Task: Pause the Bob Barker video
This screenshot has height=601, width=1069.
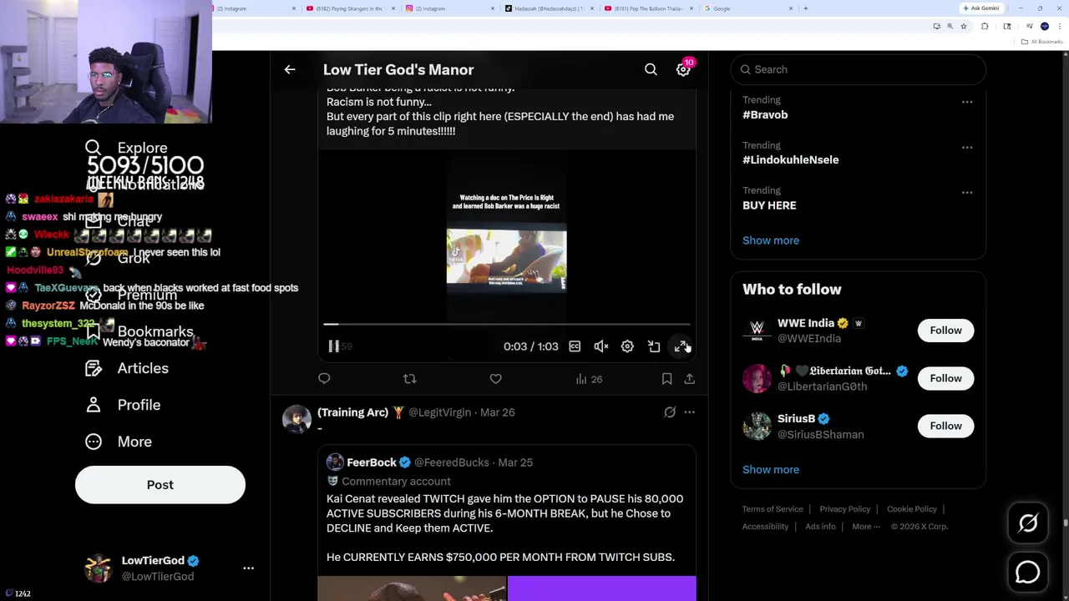Action: pyautogui.click(x=333, y=346)
